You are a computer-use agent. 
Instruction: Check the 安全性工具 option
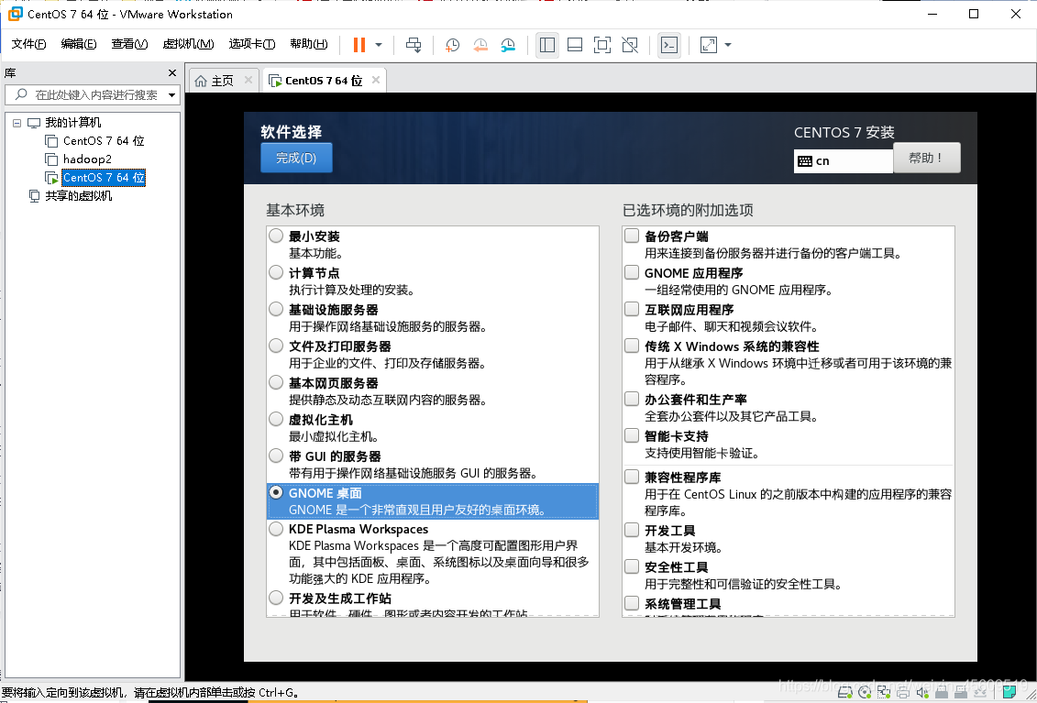coord(633,566)
